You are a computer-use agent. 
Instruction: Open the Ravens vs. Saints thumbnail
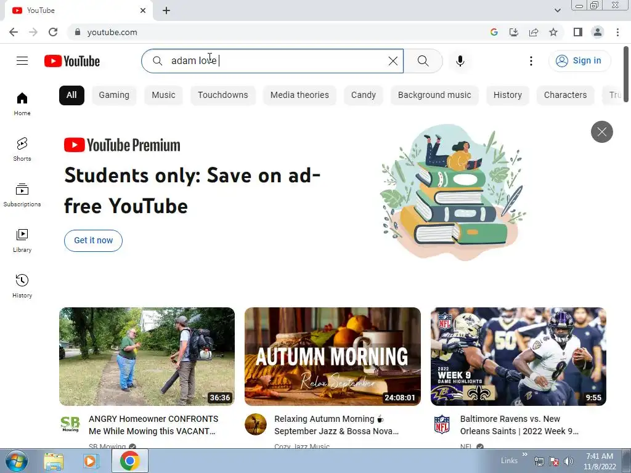tap(518, 357)
